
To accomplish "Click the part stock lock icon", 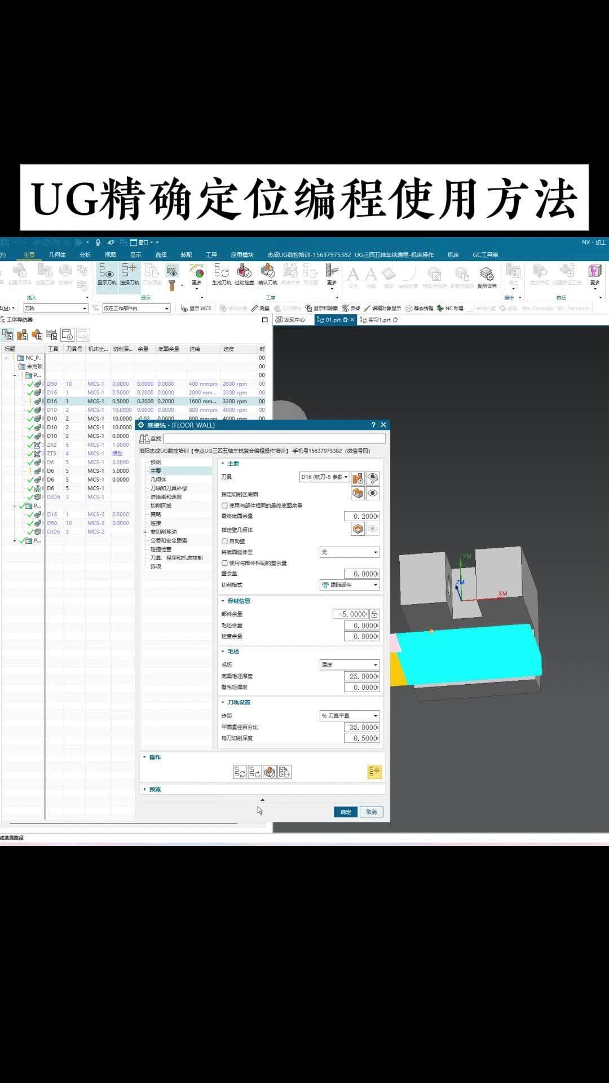I will (374, 614).
